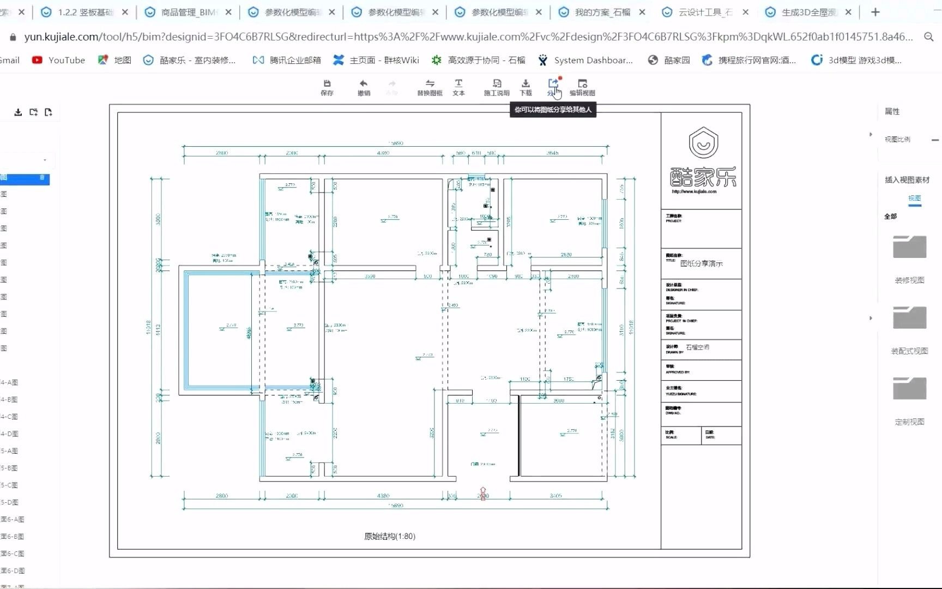This screenshot has width=942, height=589.
Task: Click the URL address bar
Action: pyautogui.click(x=469, y=37)
